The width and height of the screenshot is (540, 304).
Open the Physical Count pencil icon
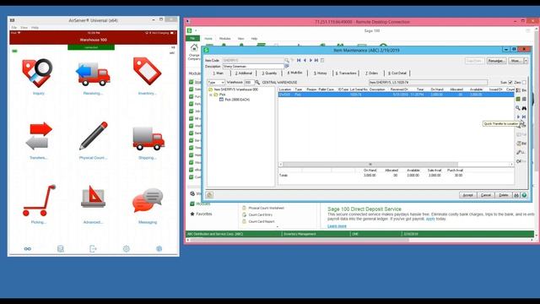pyautogui.click(x=94, y=136)
